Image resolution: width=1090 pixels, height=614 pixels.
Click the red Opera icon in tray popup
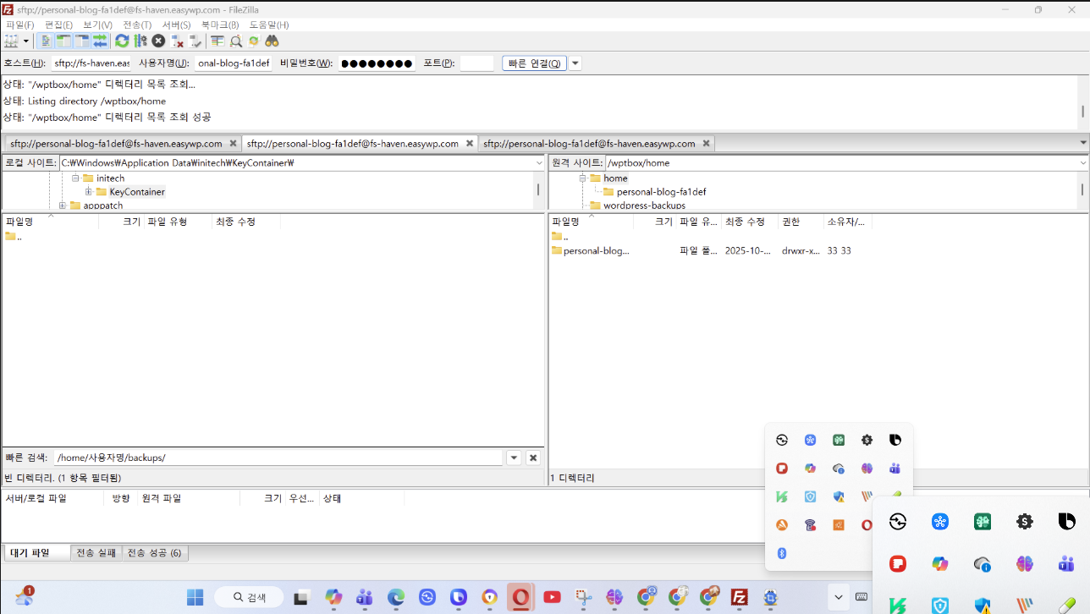(867, 525)
